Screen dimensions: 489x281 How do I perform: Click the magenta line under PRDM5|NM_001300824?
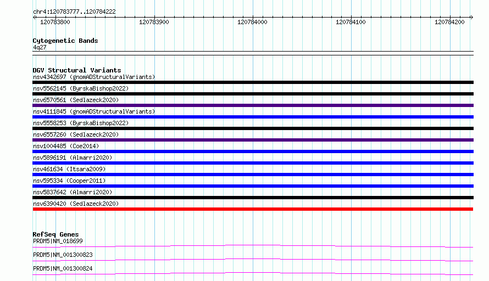pyautogui.click(x=253, y=273)
